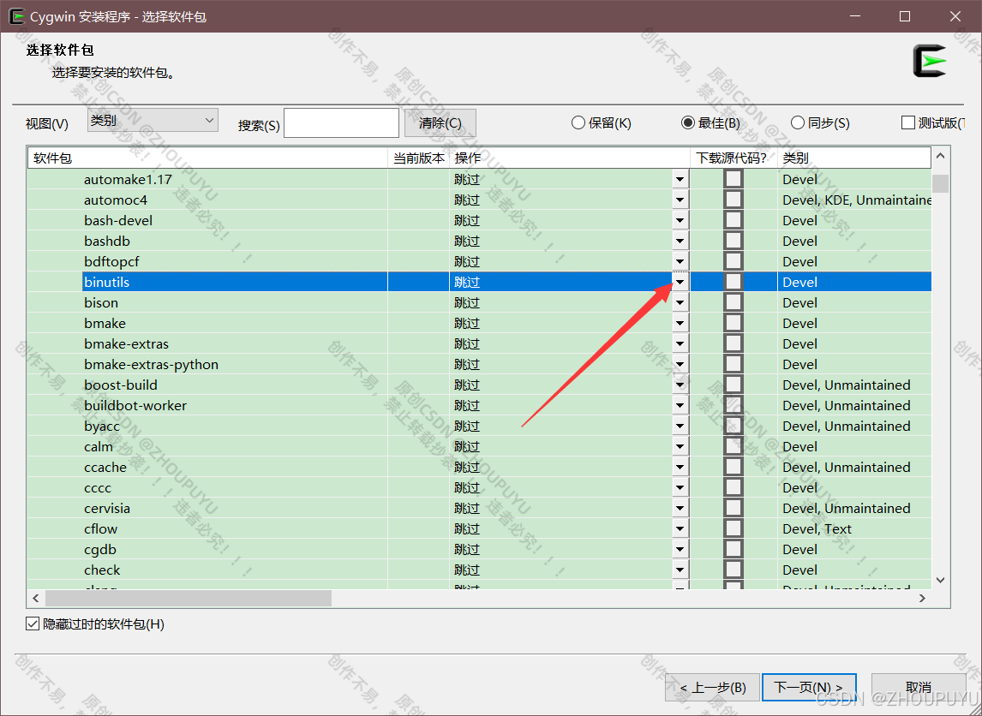Click the horizontal scrollbar right arrow

[x=922, y=599]
